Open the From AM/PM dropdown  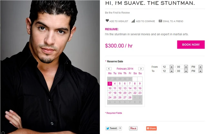(201, 67)
